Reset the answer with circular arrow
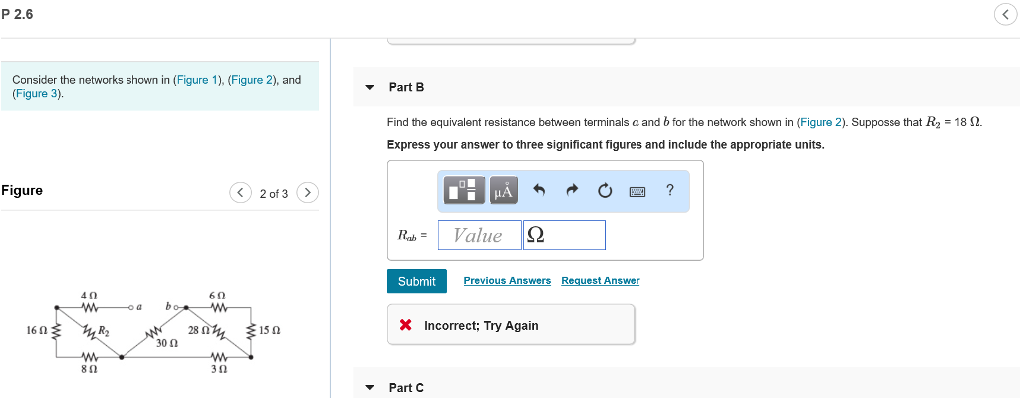 point(604,191)
